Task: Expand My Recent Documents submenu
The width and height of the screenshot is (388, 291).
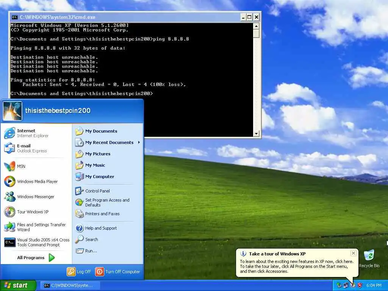Action: (x=108, y=142)
